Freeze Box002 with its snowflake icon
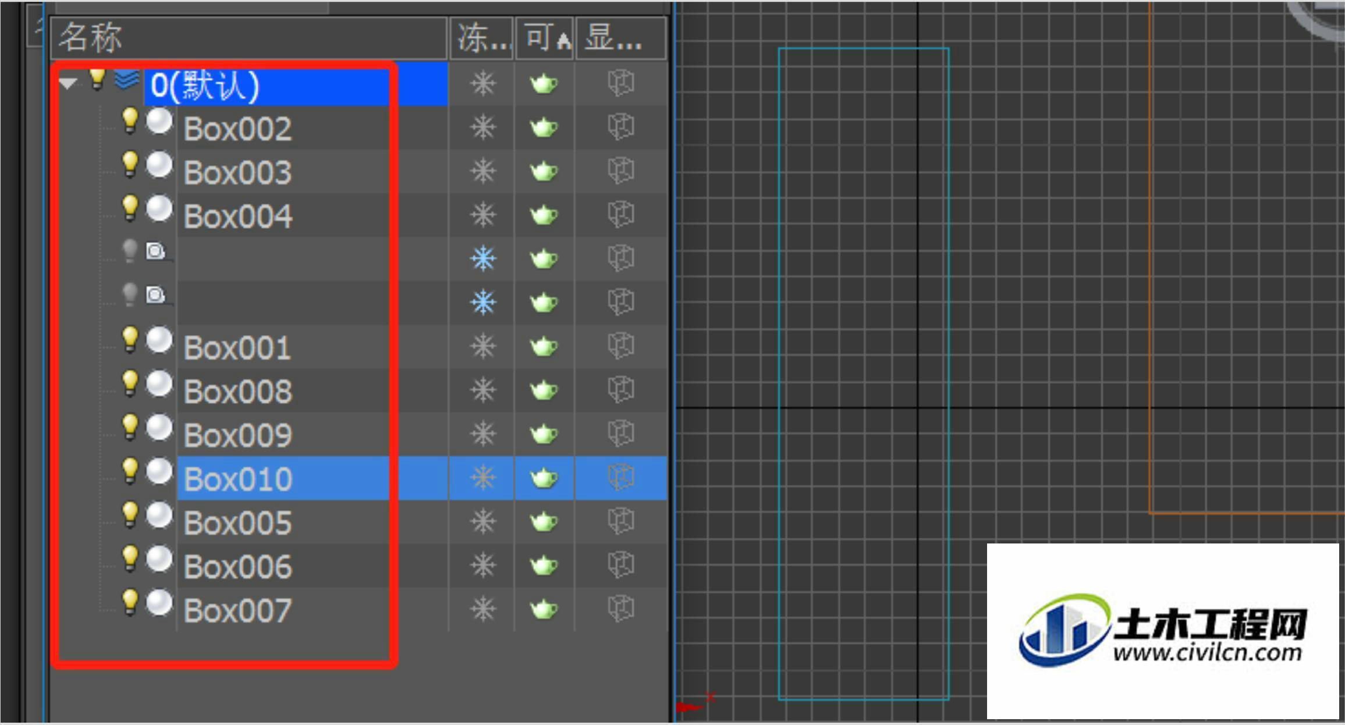Viewport: 1345px width, 725px height. point(483,127)
